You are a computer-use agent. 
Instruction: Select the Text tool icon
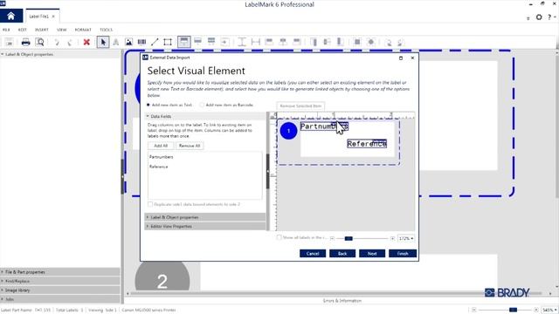click(x=116, y=42)
